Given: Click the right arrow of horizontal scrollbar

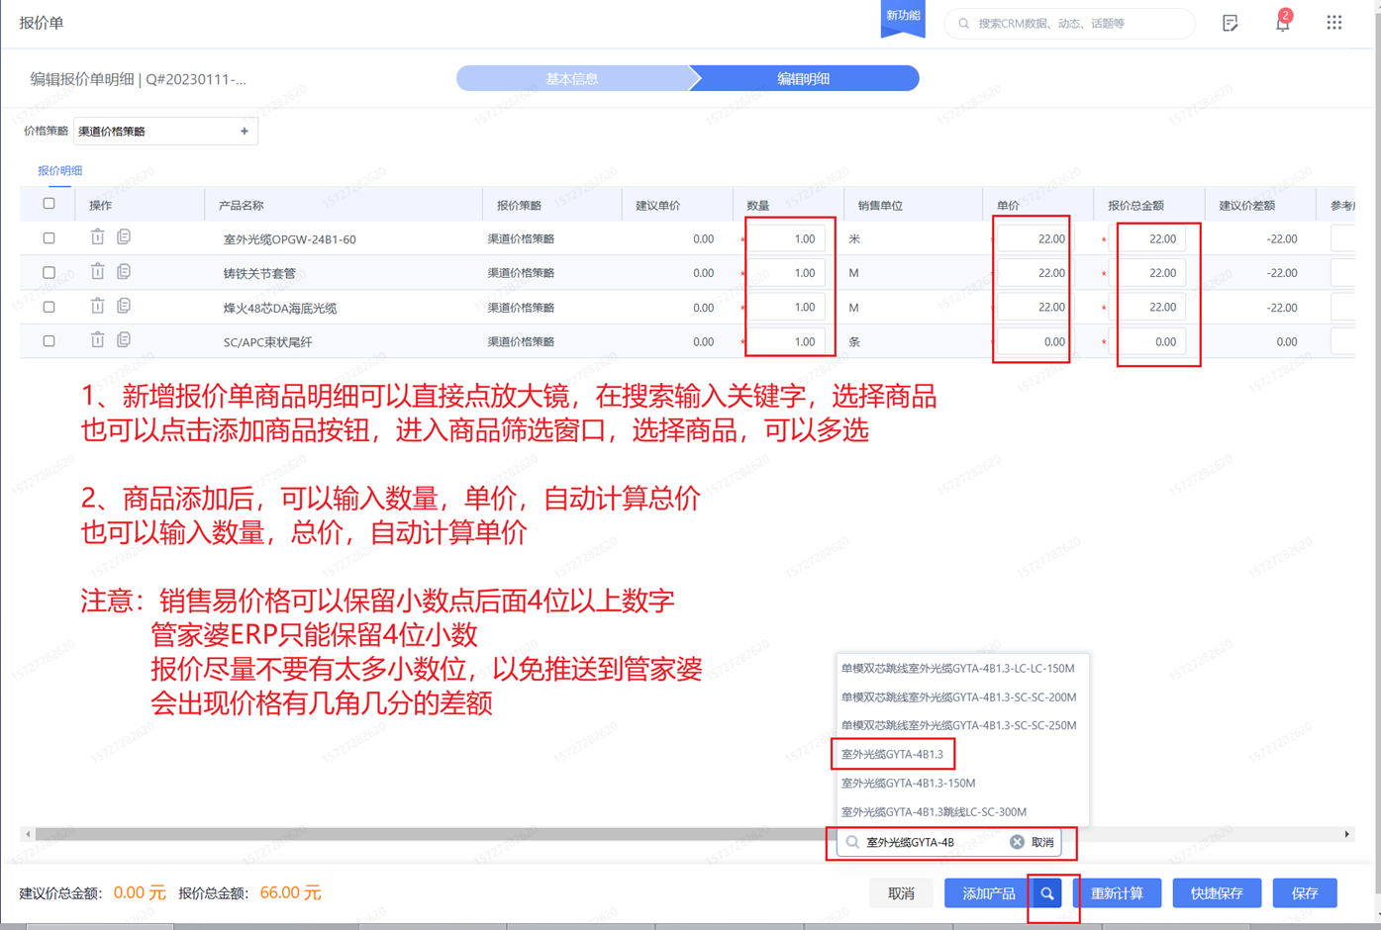Looking at the screenshot, I should point(1346,834).
